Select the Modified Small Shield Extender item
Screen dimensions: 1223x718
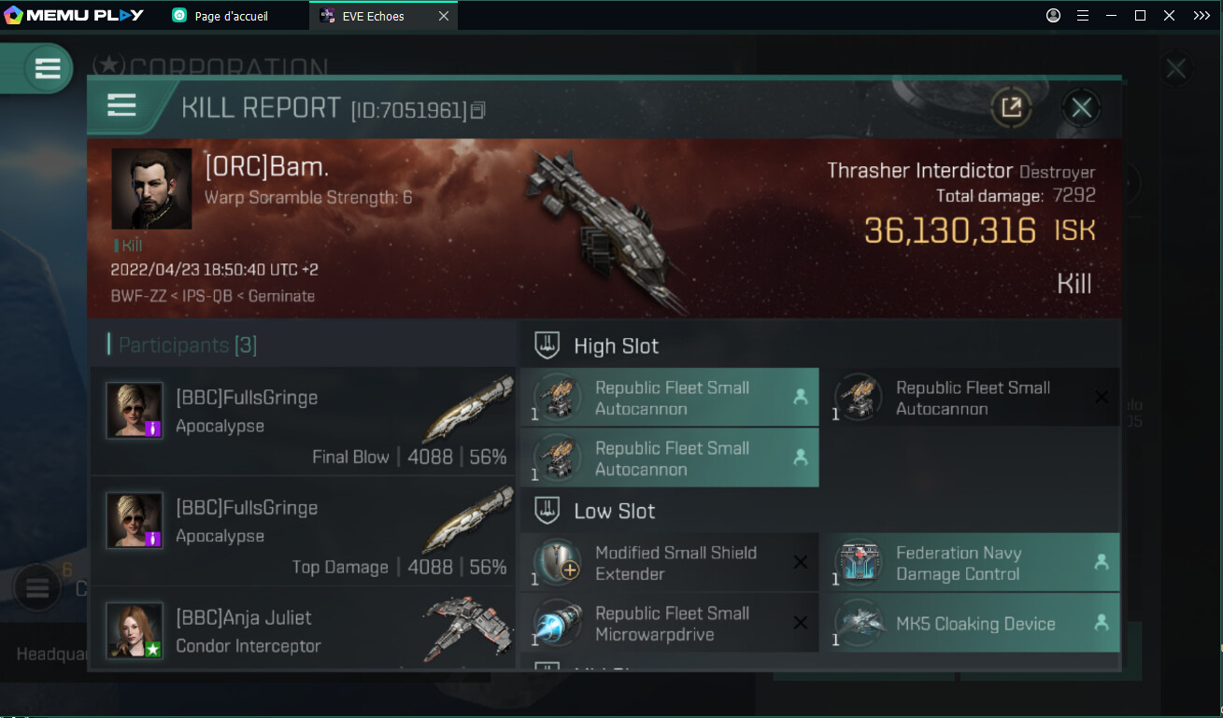(x=669, y=563)
